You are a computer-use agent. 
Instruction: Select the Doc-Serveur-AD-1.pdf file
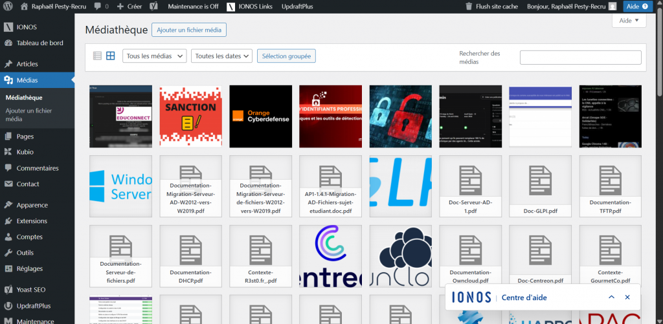(470, 186)
